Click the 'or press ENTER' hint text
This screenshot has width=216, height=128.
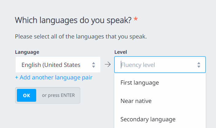pos(58,95)
